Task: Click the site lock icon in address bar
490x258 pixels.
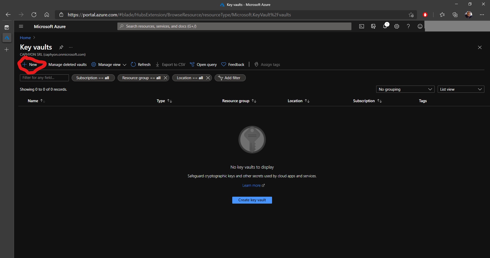Action: [61, 15]
